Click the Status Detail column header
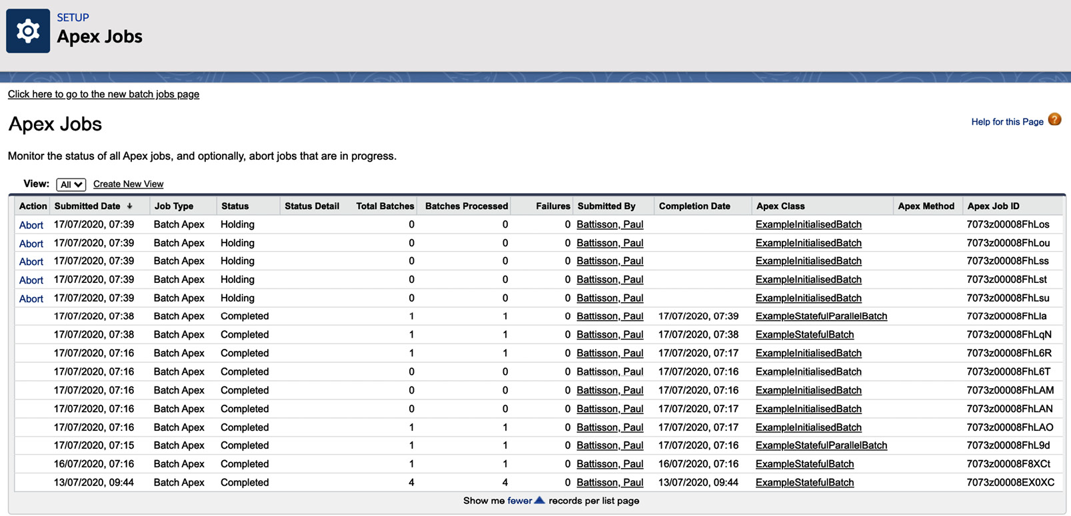Image resolution: width=1071 pixels, height=516 pixels. pyautogui.click(x=312, y=206)
